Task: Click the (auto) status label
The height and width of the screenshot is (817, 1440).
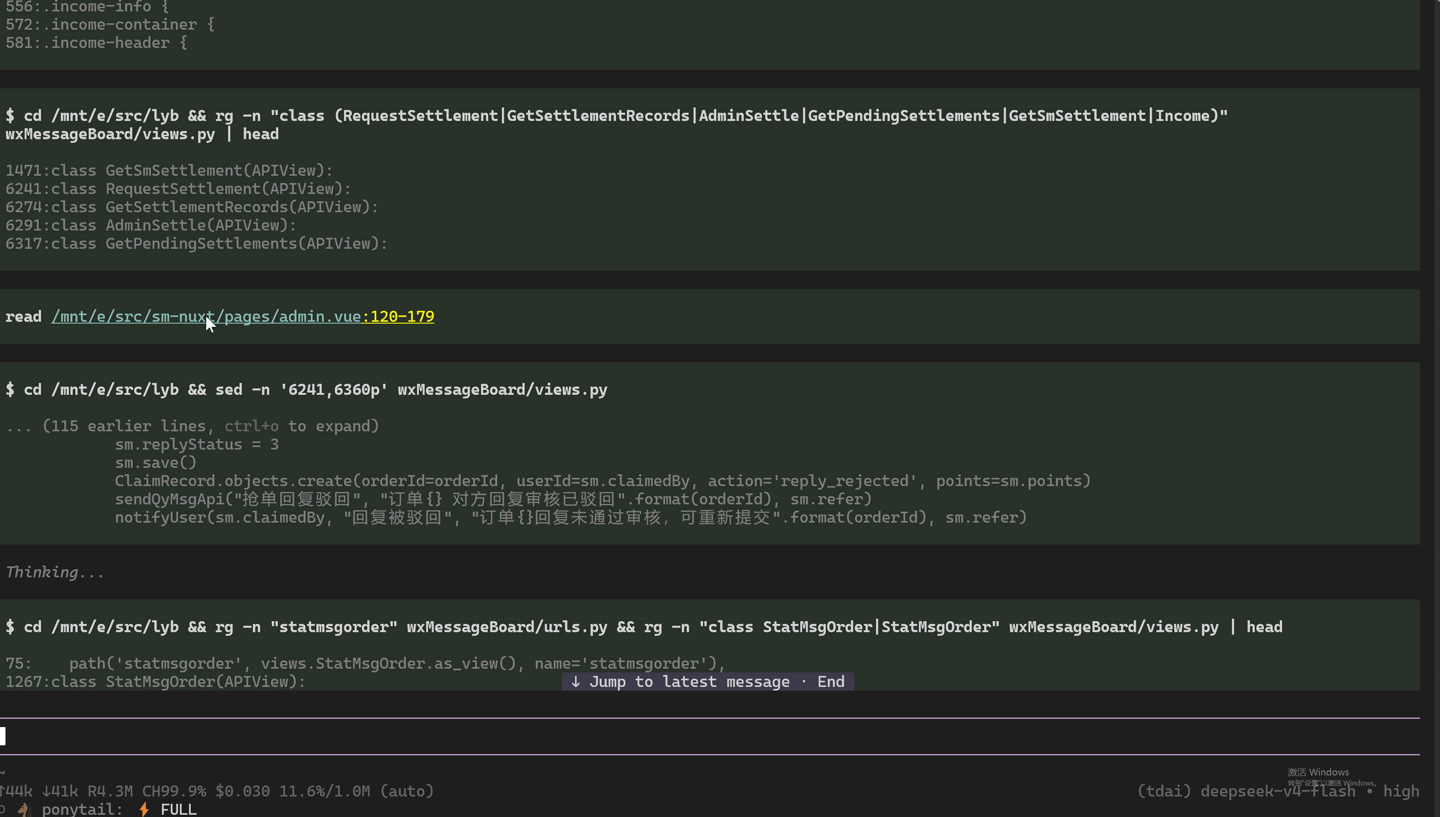Action: 407,791
